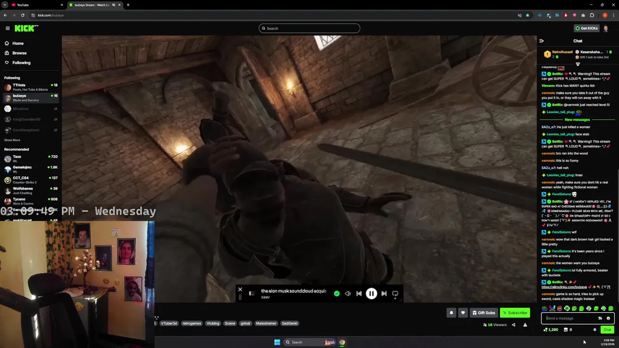Skip to previous track in overlay

pyautogui.click(x=359, y=294)
